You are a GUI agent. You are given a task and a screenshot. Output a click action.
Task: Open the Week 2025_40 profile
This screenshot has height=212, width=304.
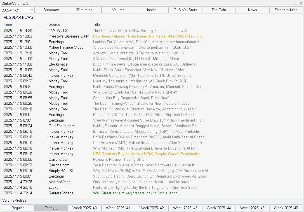[x=84, y=208]
